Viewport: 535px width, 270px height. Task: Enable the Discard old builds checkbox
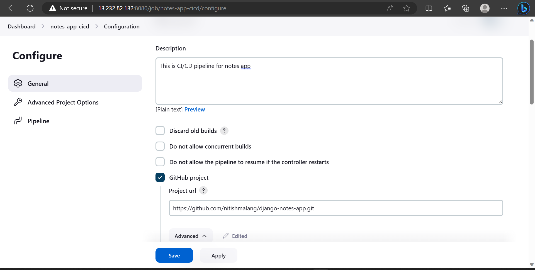pyautogui.click(x=160, y=130)
